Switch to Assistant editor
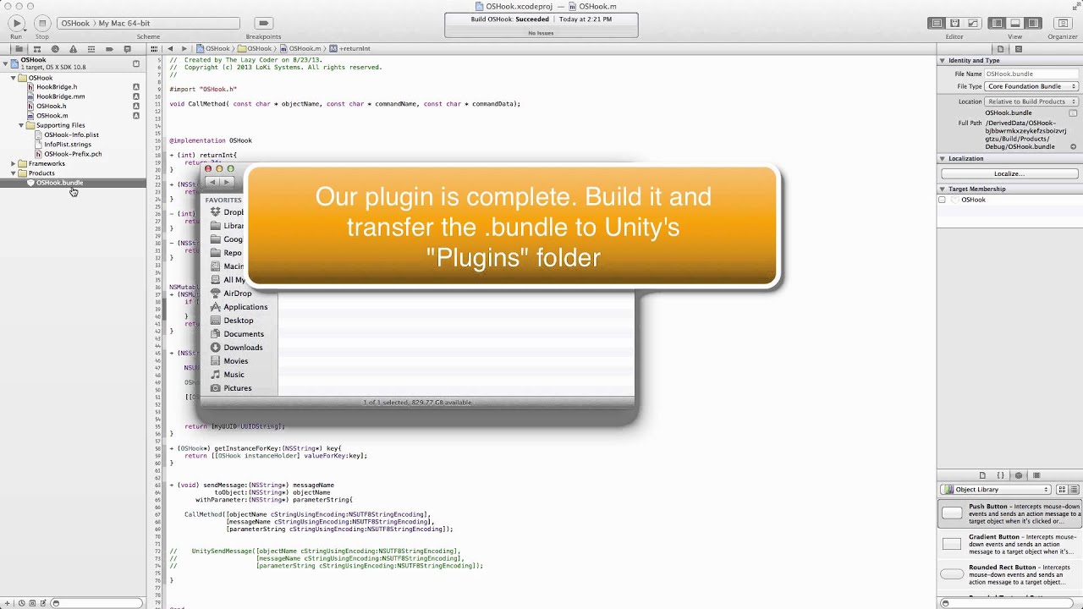Image resolution: width=1083 pixels, height=609 pixels. [954, 24]
